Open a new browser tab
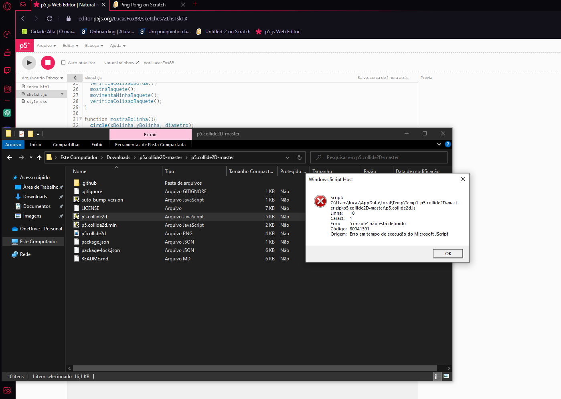The height and width of the screenshot is (399, 561). click(x=195, y=4)
